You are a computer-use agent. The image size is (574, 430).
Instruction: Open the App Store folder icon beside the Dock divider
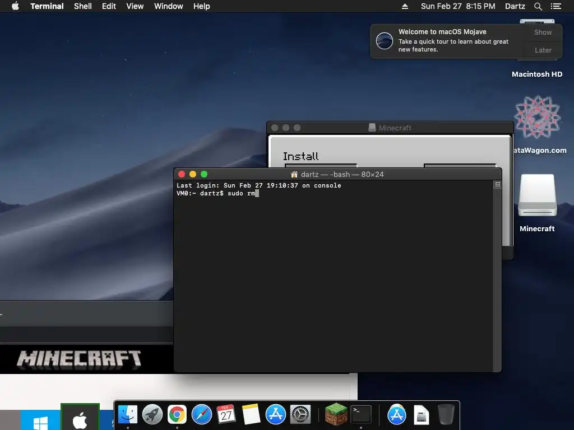click(396, 415)
